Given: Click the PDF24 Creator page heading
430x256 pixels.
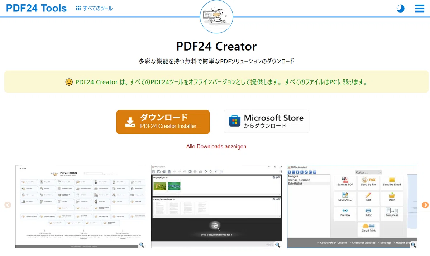Looking at the screenshot, I should click(x=216, y=46).
